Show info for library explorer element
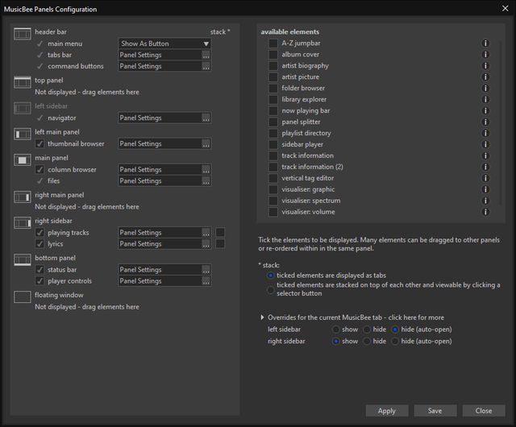This screenshot has width=516, height=427. pos(485,99)
